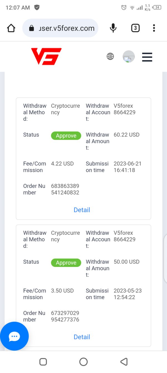Open the hamburger navigation menu

point(147,57)
